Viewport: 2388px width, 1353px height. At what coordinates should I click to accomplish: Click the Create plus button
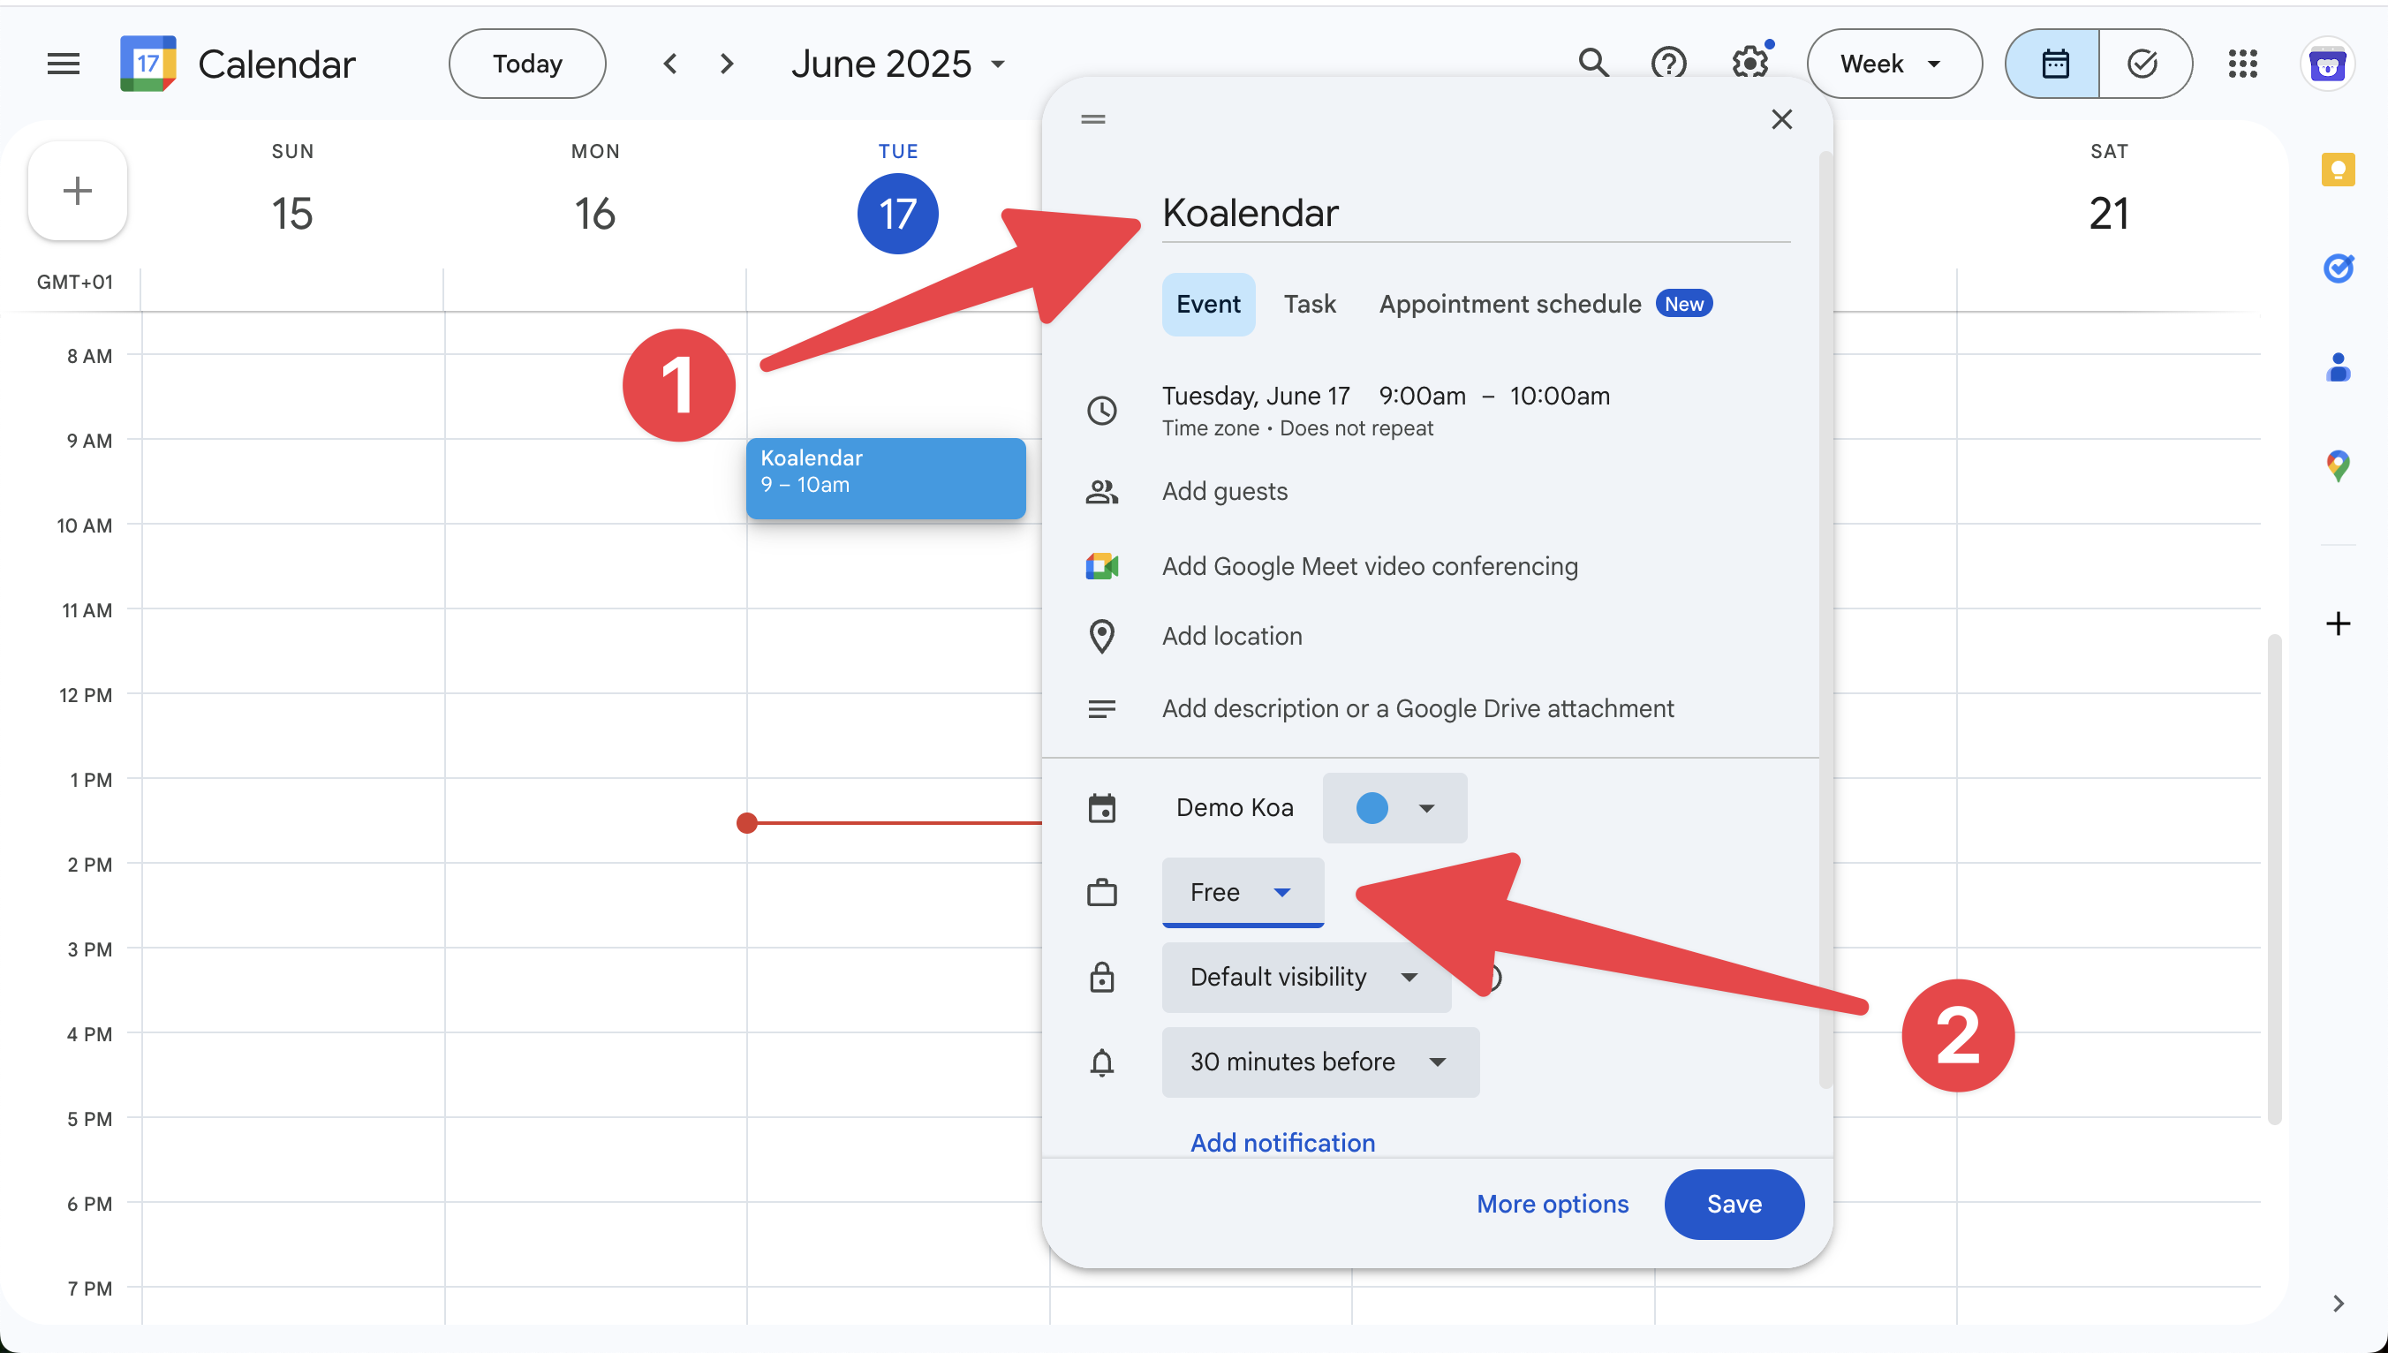pyautogui.click(x=77, y=192)
